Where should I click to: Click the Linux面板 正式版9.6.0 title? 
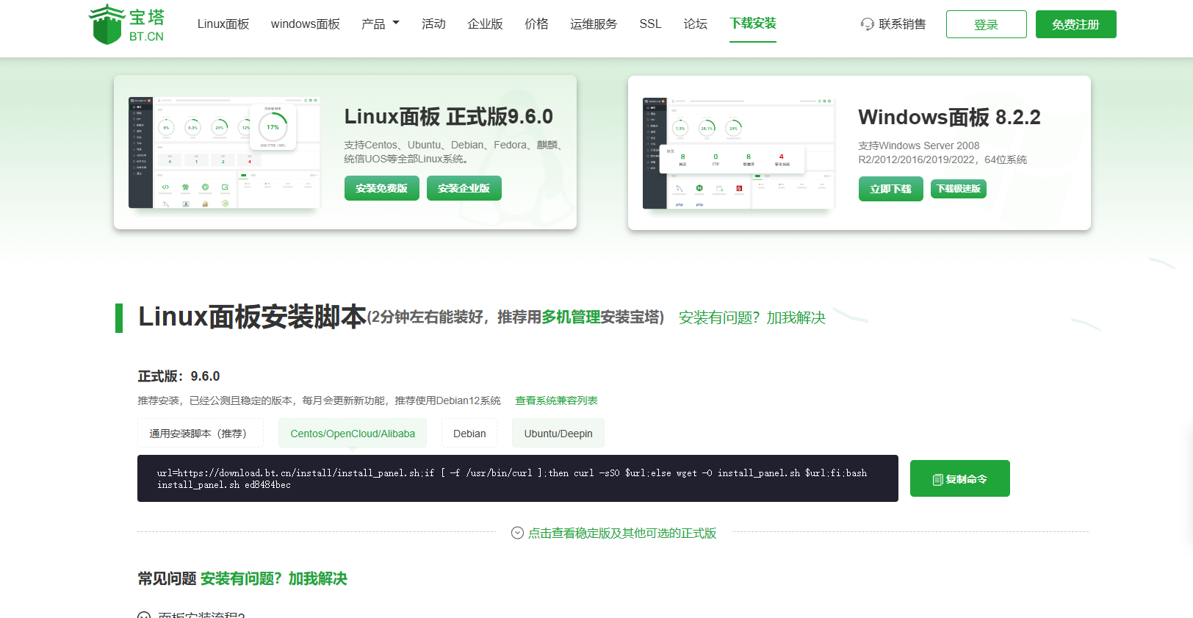448,117
